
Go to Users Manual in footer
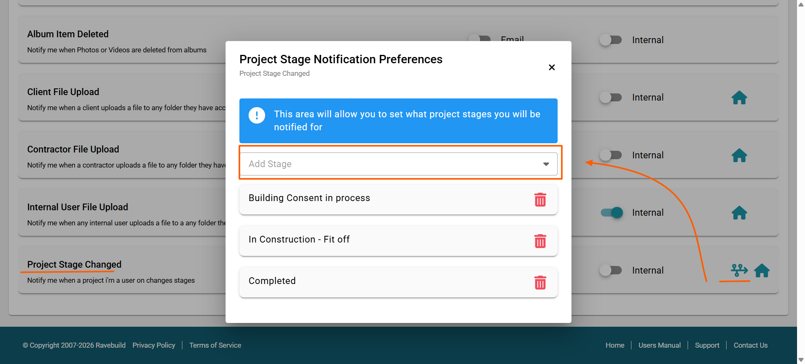point(660,345)
